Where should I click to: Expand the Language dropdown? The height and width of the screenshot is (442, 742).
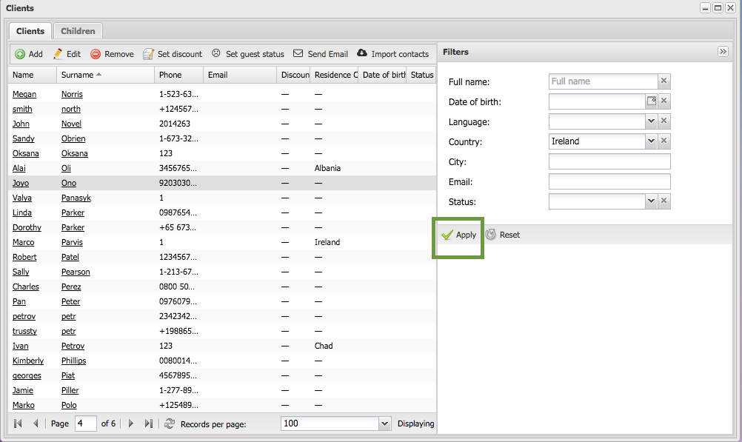651,121
